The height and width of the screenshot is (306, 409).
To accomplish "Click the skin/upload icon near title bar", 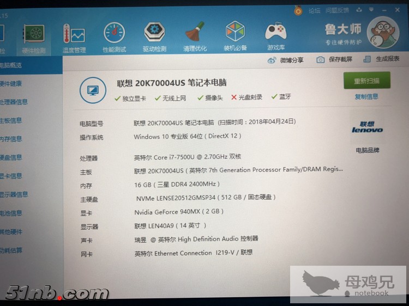I will [x=359, y=10].
